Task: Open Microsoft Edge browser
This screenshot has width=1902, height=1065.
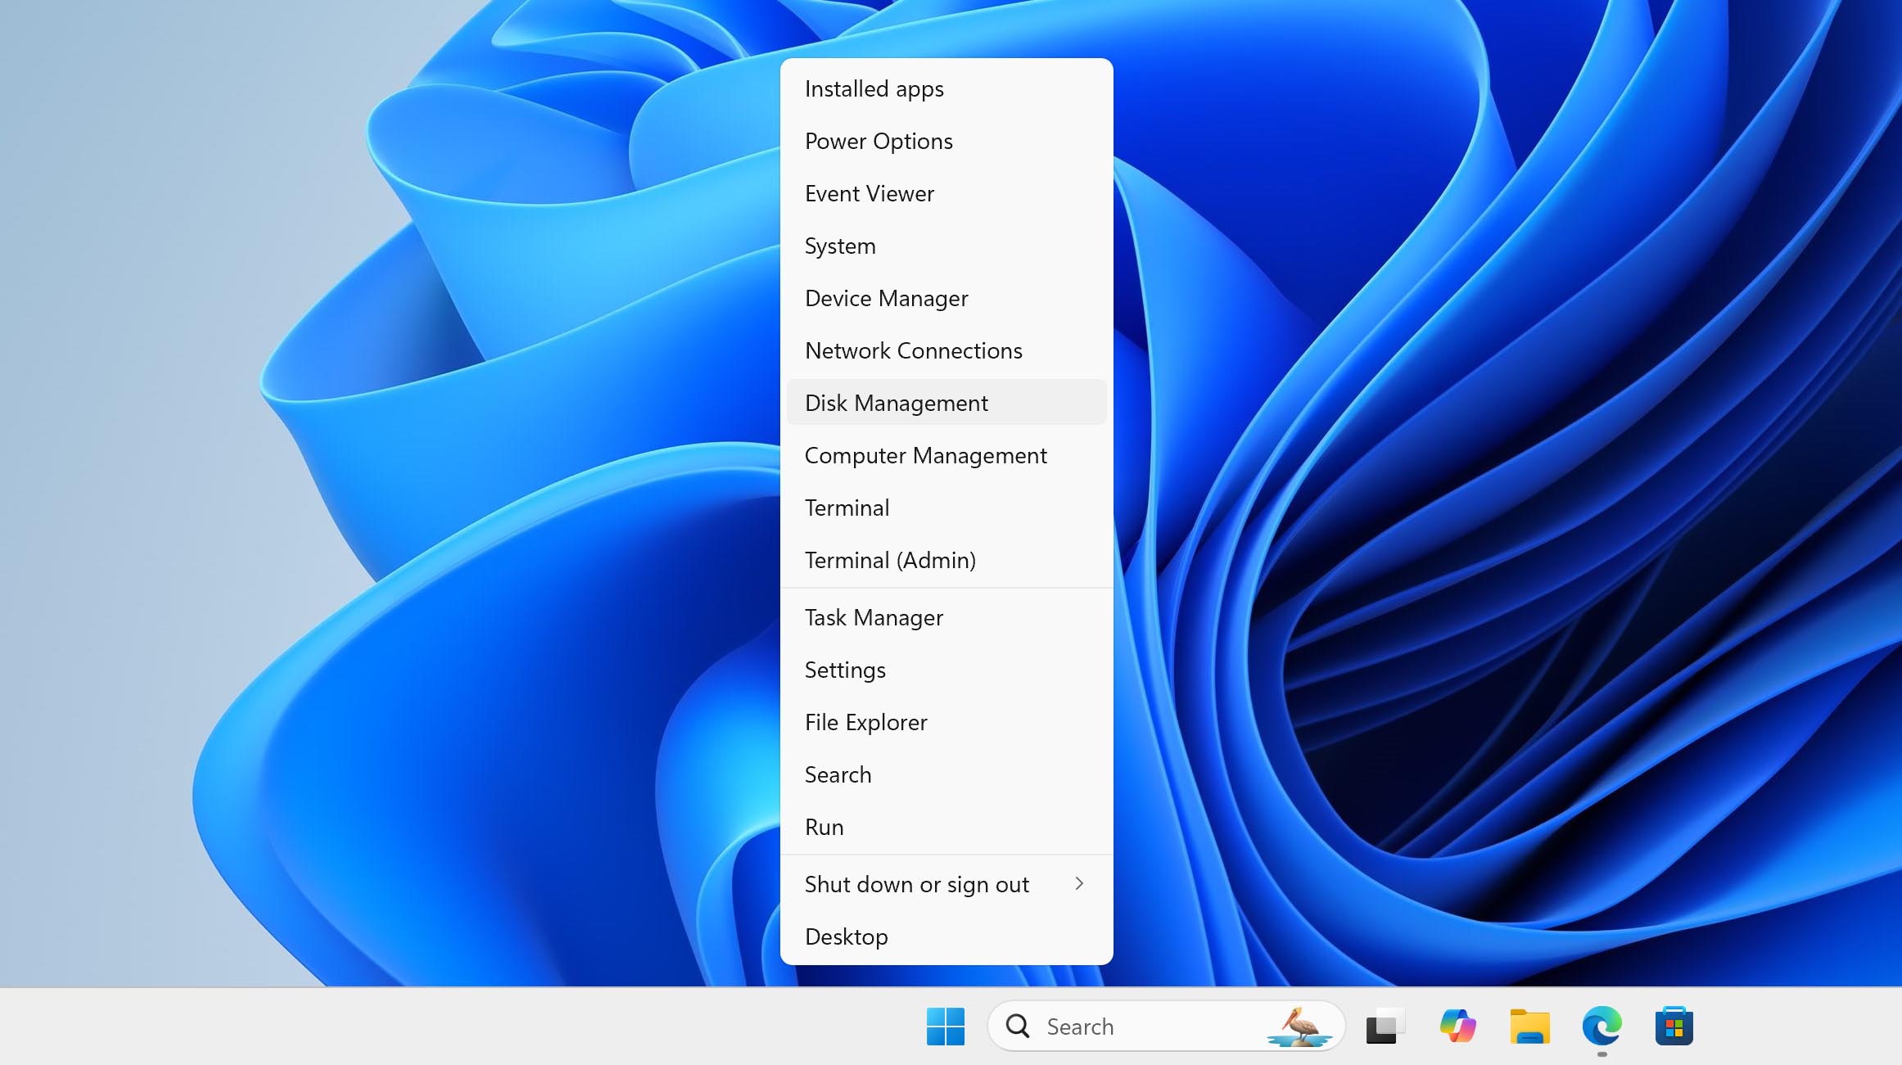Action: tap(1603, 1026)
